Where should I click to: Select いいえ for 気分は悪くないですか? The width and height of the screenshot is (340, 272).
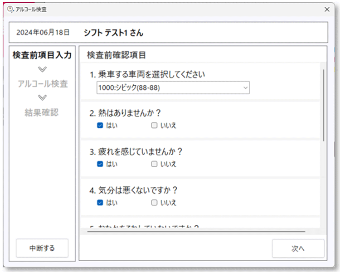pyautogui.click(x=155, y=203)
